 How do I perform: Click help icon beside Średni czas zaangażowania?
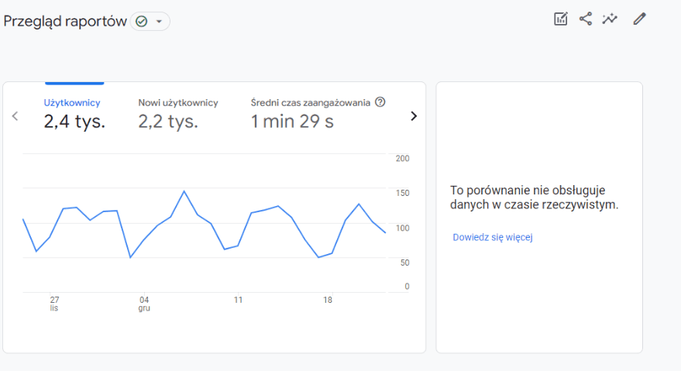click(x=380, y=102)
